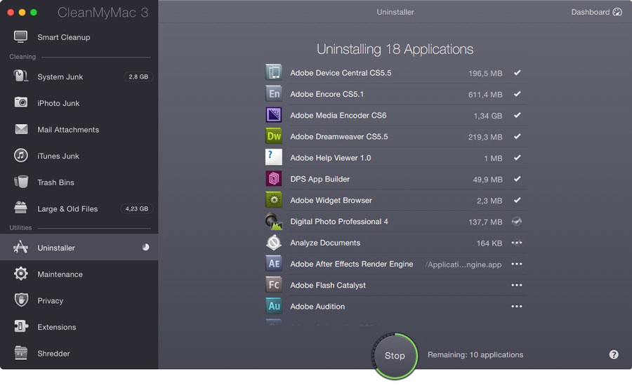Click the Adobe Help Viewer icon
This screenshot has height=388, width=632.
[x=274, y=158]
